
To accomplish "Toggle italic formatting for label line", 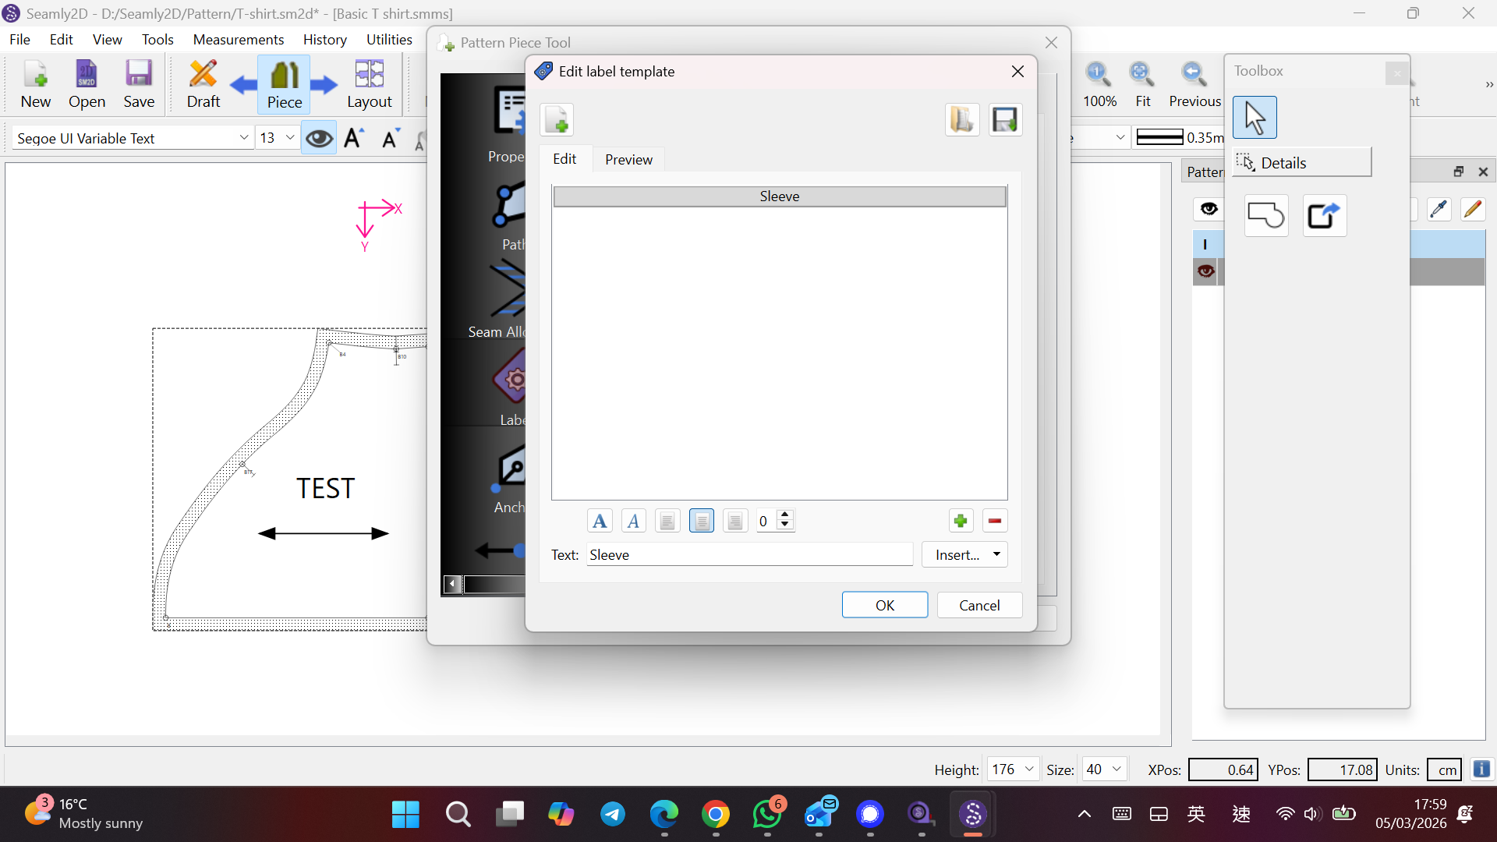I will click(x=634, y=521).
